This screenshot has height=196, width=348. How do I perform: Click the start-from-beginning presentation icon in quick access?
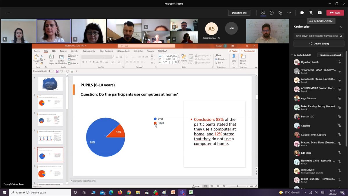click(x=72, y=71)
